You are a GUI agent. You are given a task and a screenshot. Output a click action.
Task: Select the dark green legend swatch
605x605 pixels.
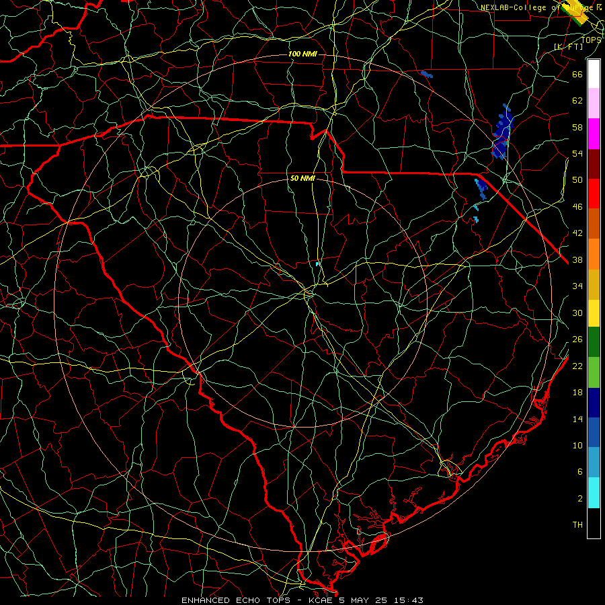(x=594, y=342)
